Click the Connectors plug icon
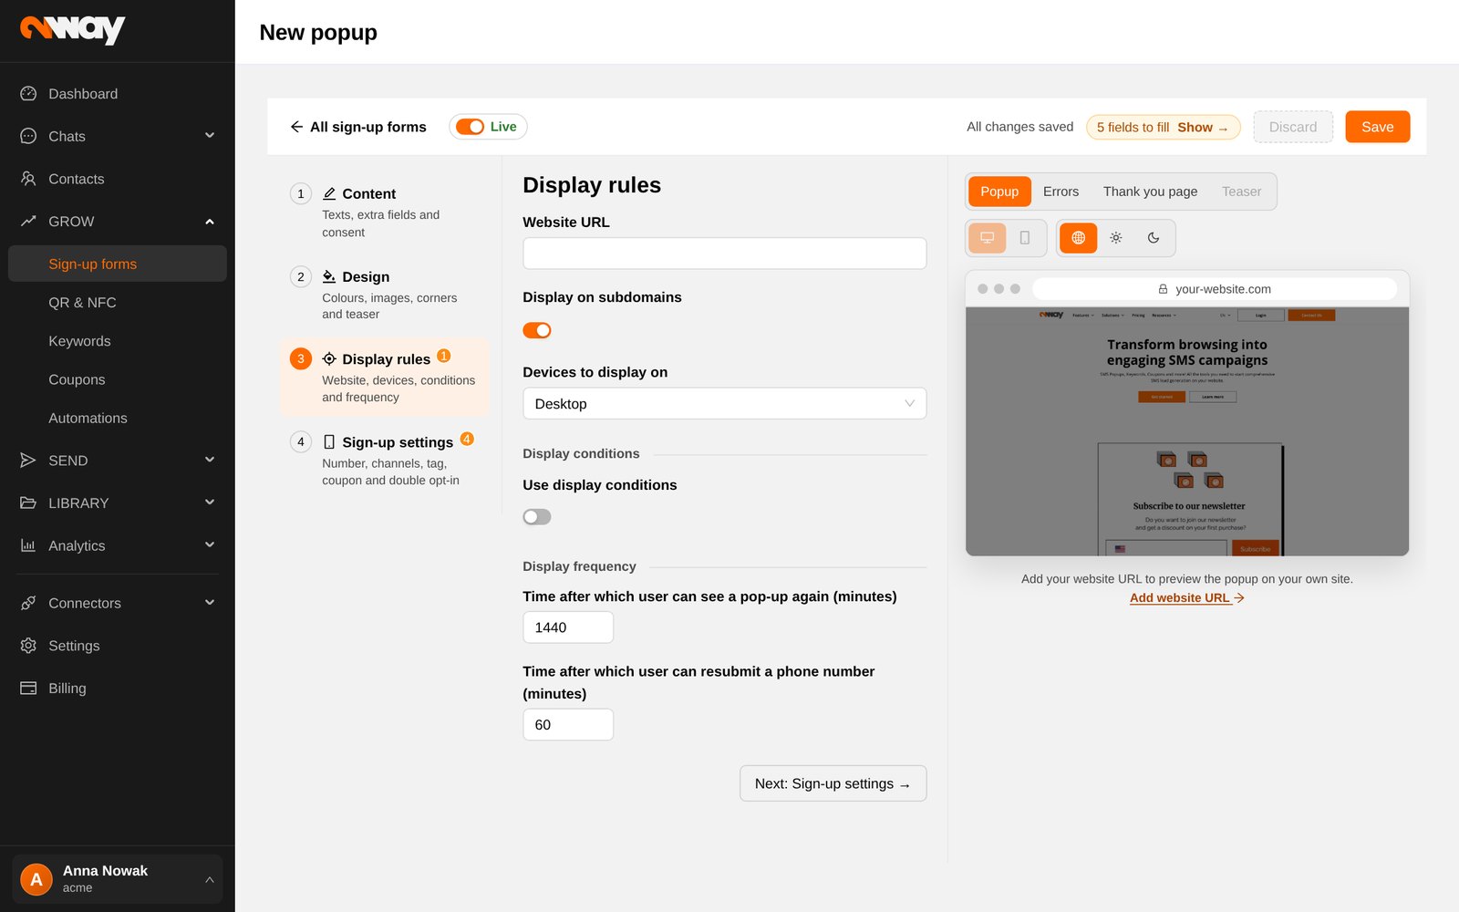The width and height of the screenshot is (1459, 912). tap(28, 603)
